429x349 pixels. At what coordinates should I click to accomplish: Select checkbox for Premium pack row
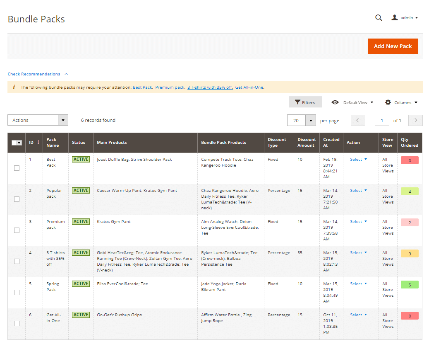(17, 230)
